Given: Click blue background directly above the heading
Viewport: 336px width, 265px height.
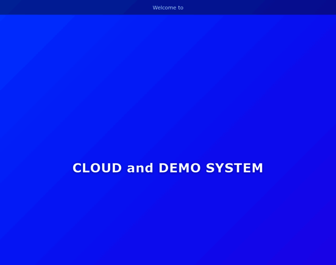Looking at the screenshot, I should click(168, 132).
